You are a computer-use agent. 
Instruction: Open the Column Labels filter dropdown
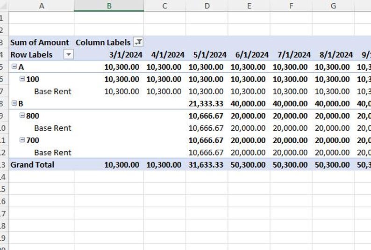pos(138,42)
